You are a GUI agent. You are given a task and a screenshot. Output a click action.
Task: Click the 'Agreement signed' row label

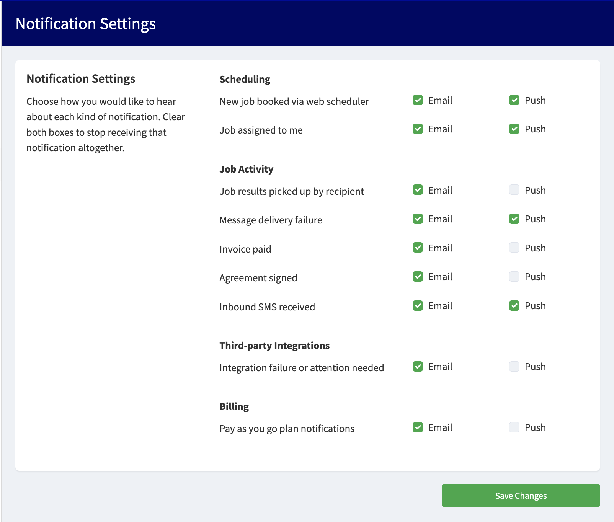258,278
